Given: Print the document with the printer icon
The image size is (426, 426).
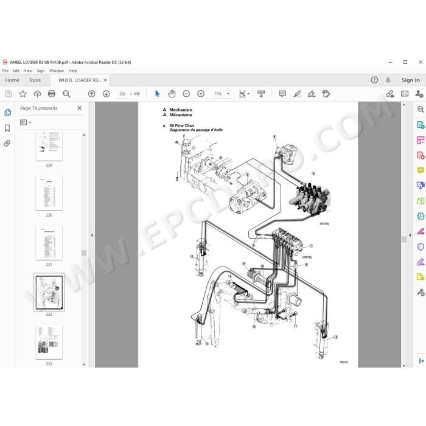Looking at the screenshot, I should tap(52, 94).
